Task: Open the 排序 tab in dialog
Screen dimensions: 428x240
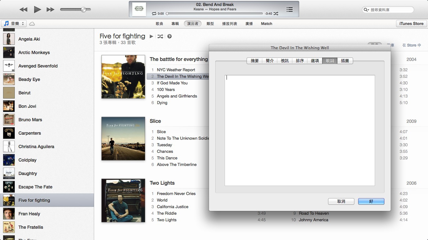Action: pyautogui.click(x=300, y=61)
